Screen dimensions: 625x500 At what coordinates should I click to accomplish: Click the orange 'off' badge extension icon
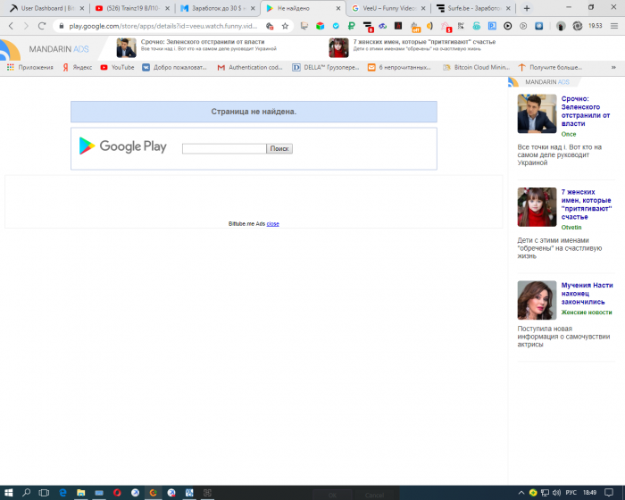point(415,27)
